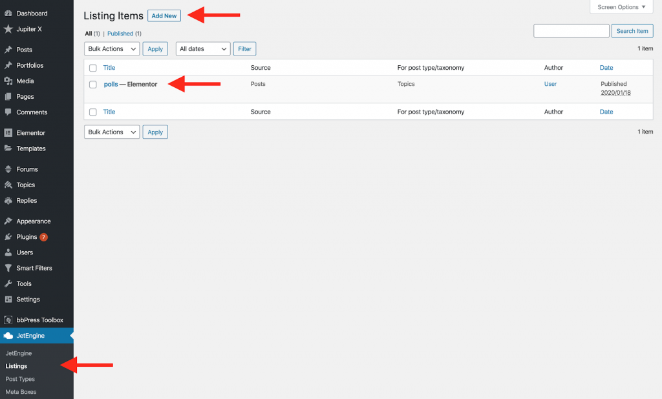The height and width of the screenshot is (399, 662).
Task: Expand the Screen Options panel
Action: tap(620, 6)
